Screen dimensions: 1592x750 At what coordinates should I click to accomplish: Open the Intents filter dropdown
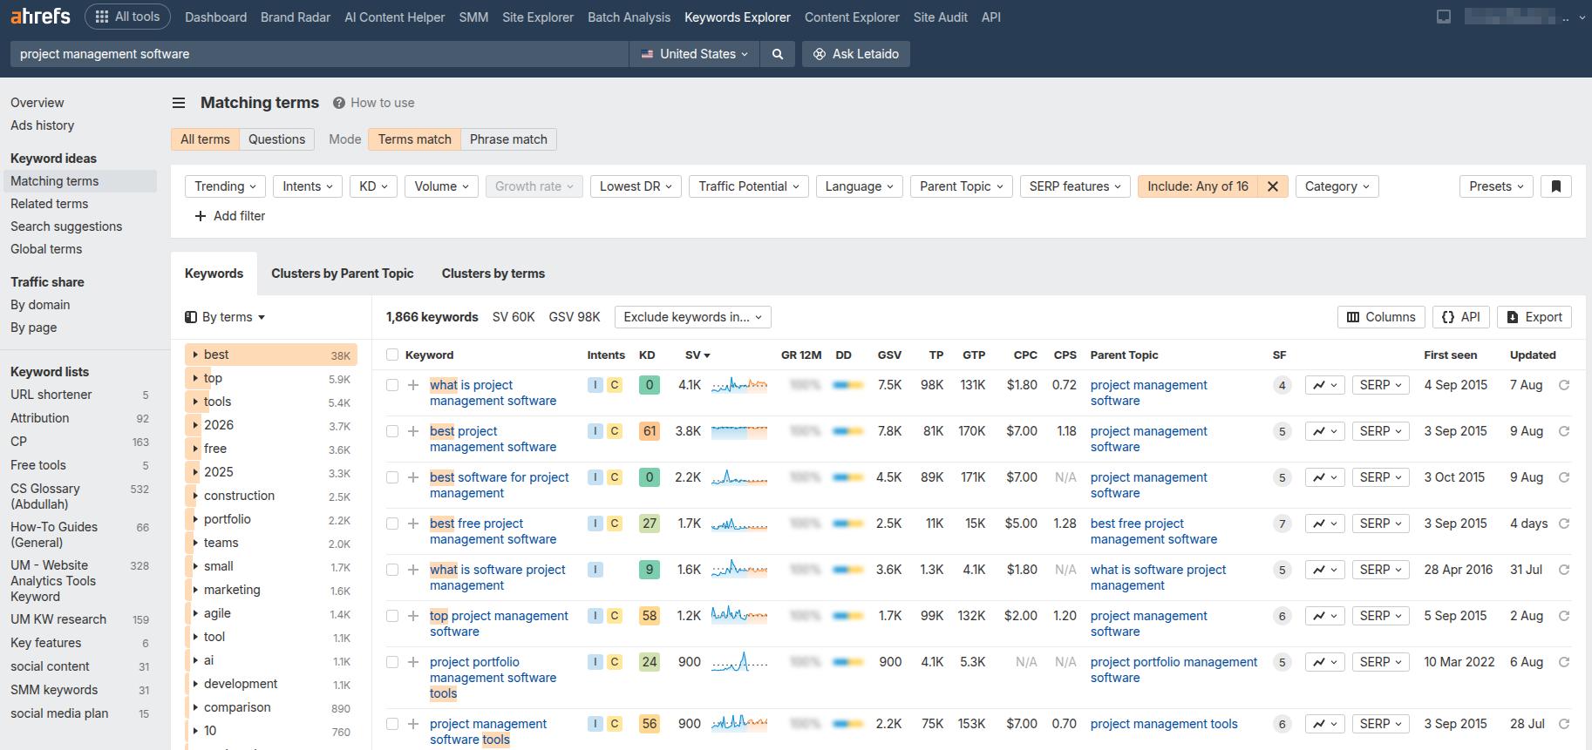tap(308, 186)
